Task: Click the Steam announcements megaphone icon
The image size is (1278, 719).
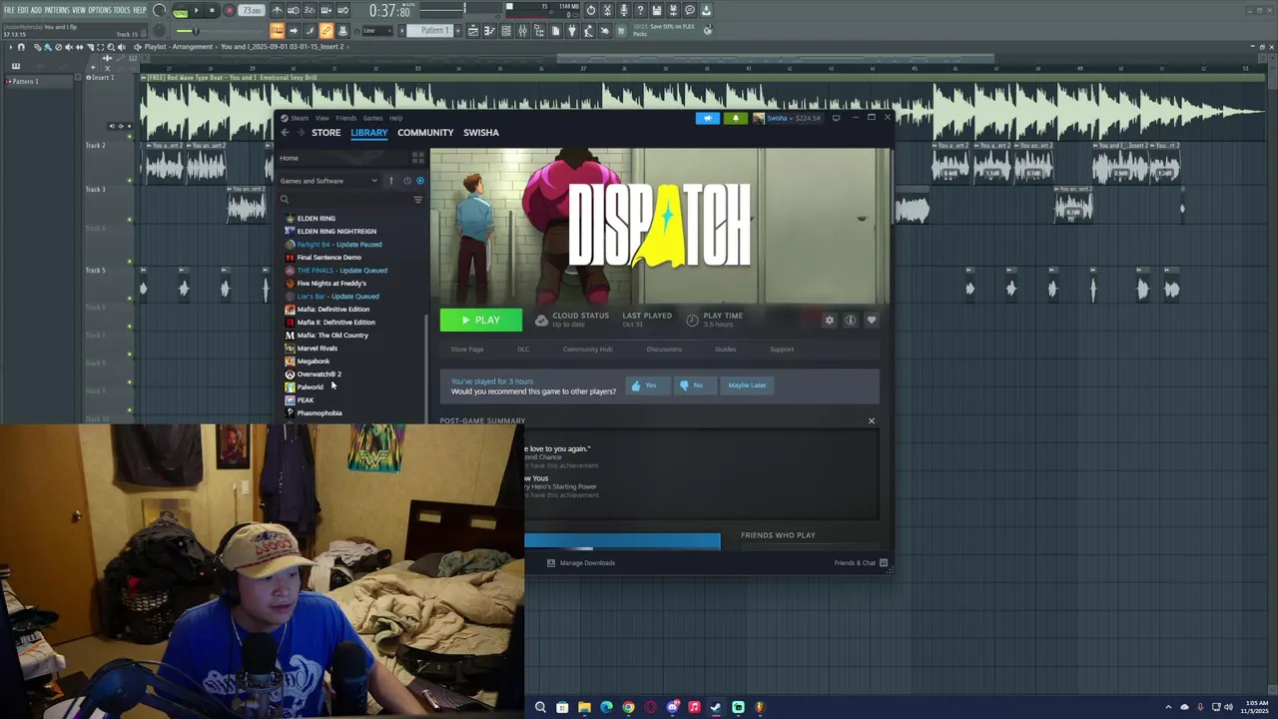Action: point(707,118)
